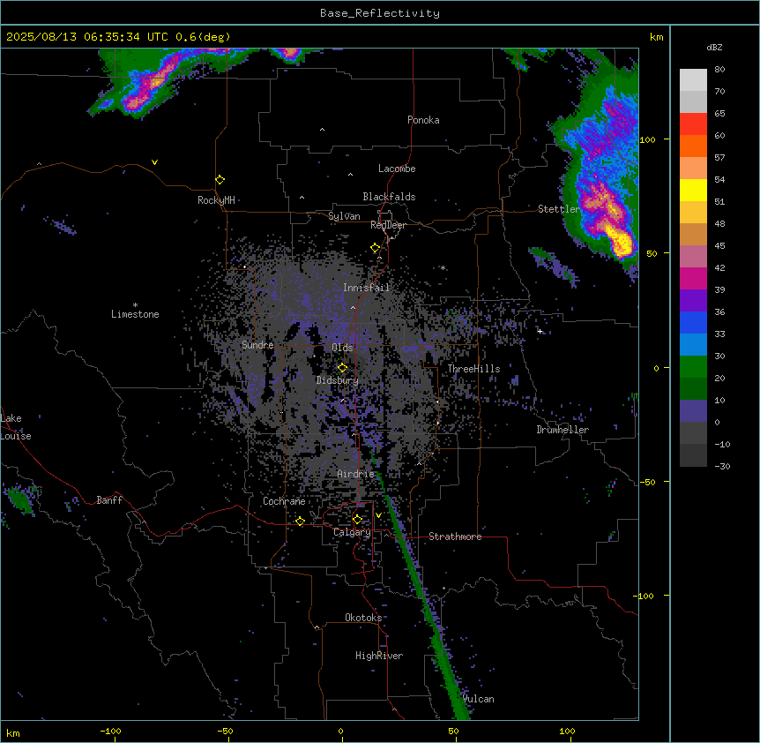
Task: Click the Banff town label
Action: 109,500
